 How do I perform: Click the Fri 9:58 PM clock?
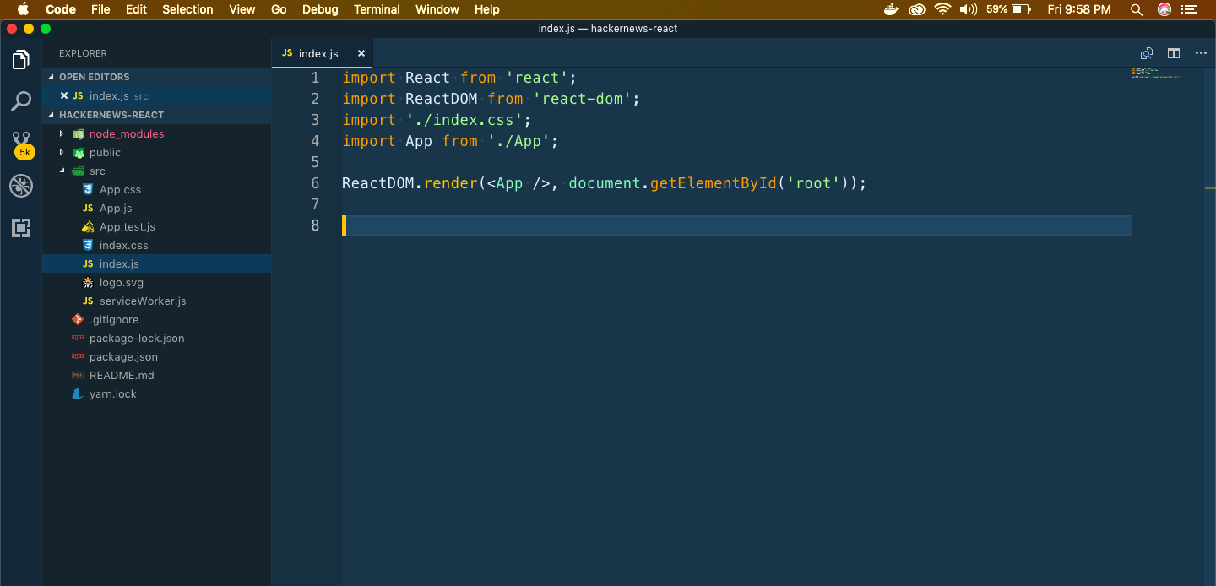tap(1079, 9)
